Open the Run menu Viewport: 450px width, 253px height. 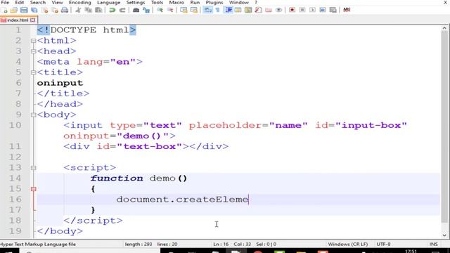tap(195, 3)
